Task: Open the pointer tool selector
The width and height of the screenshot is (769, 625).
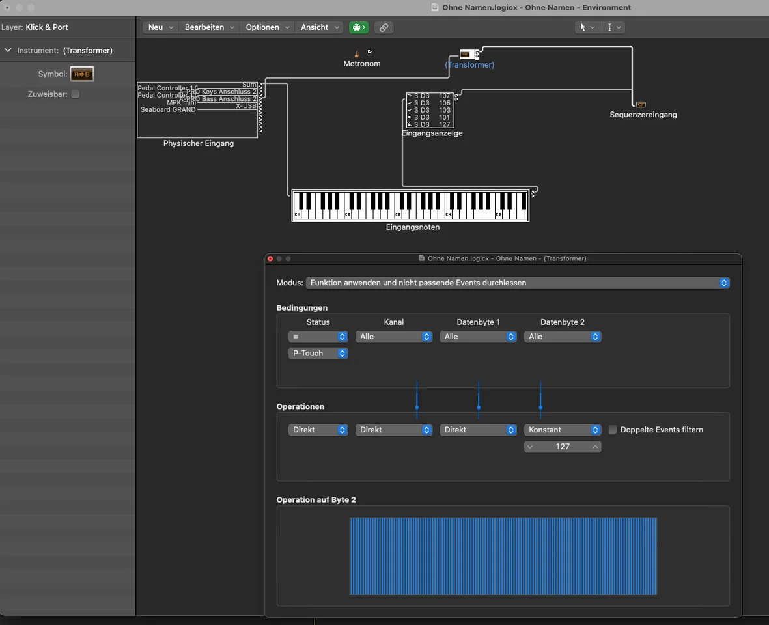Action: click(x=587, y=27)
